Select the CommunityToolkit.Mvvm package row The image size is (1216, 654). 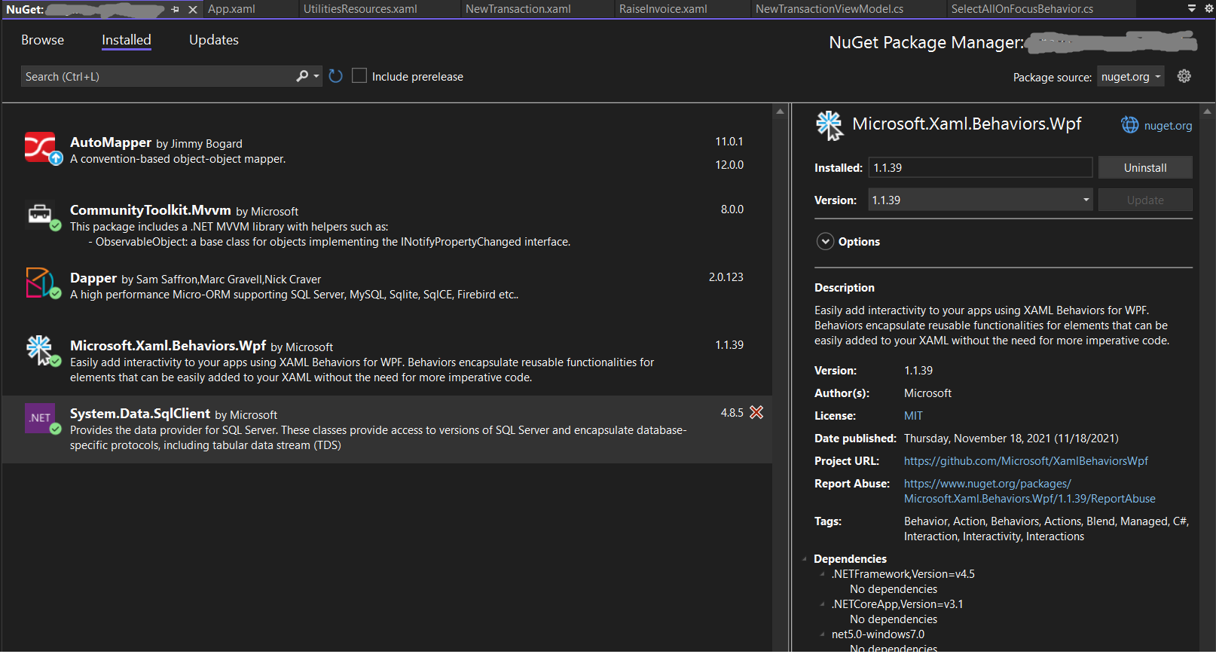click(x=387, y=225)
